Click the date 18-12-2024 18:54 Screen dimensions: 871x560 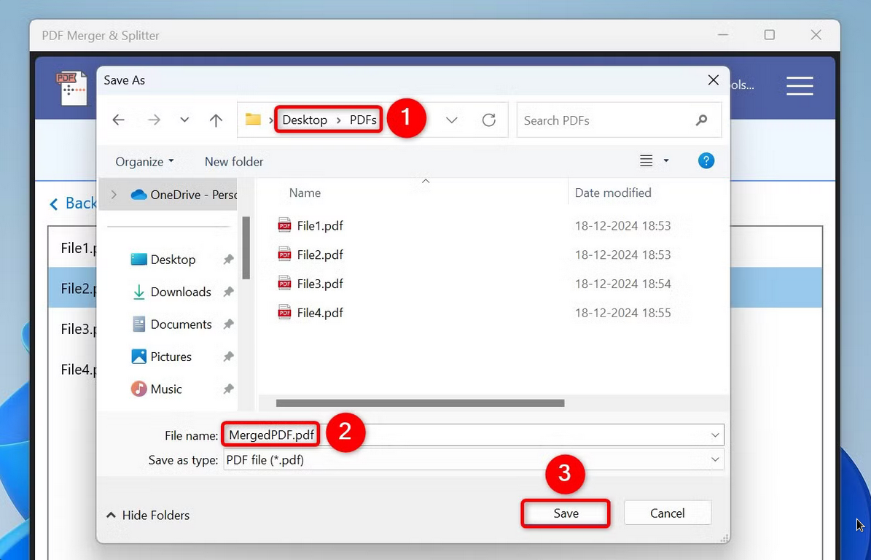pyautogui.click(x=622, y=284)
